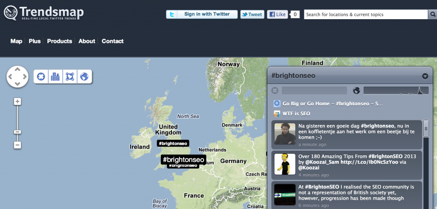Open the Go Big or Go Home link

(x=332, y=104)
